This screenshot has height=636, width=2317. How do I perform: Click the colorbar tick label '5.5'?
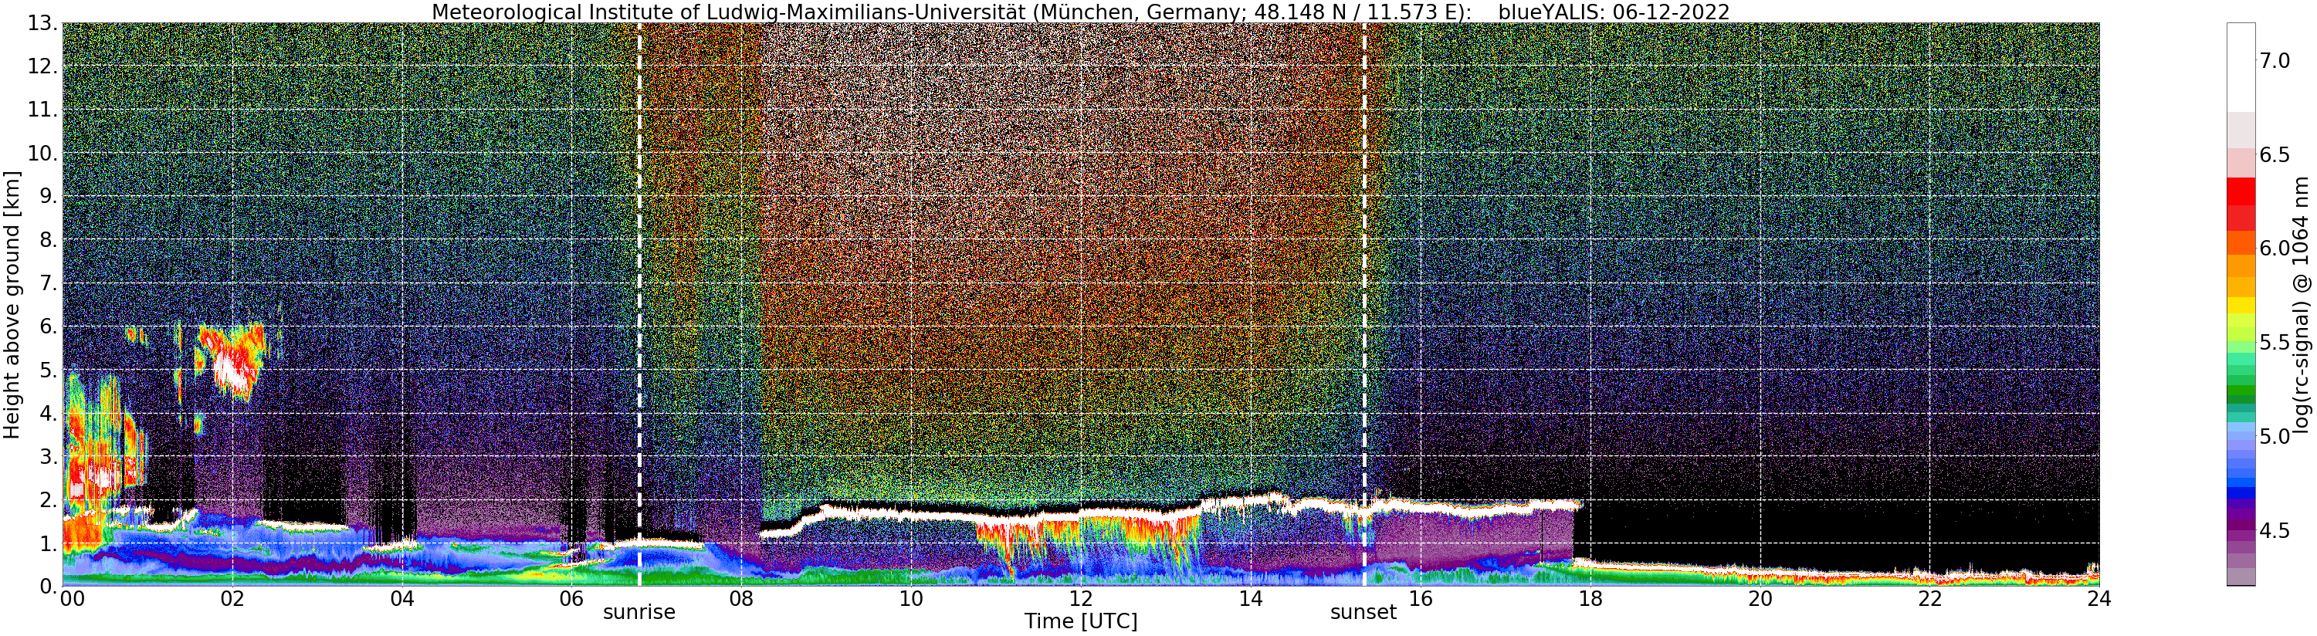point(2275,343)
